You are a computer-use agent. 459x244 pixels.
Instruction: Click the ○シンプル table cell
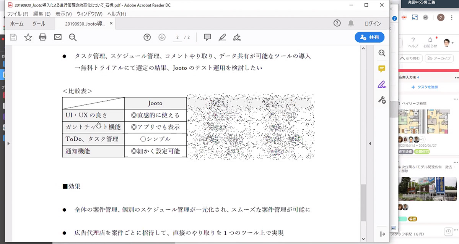[x=155, y=139]
